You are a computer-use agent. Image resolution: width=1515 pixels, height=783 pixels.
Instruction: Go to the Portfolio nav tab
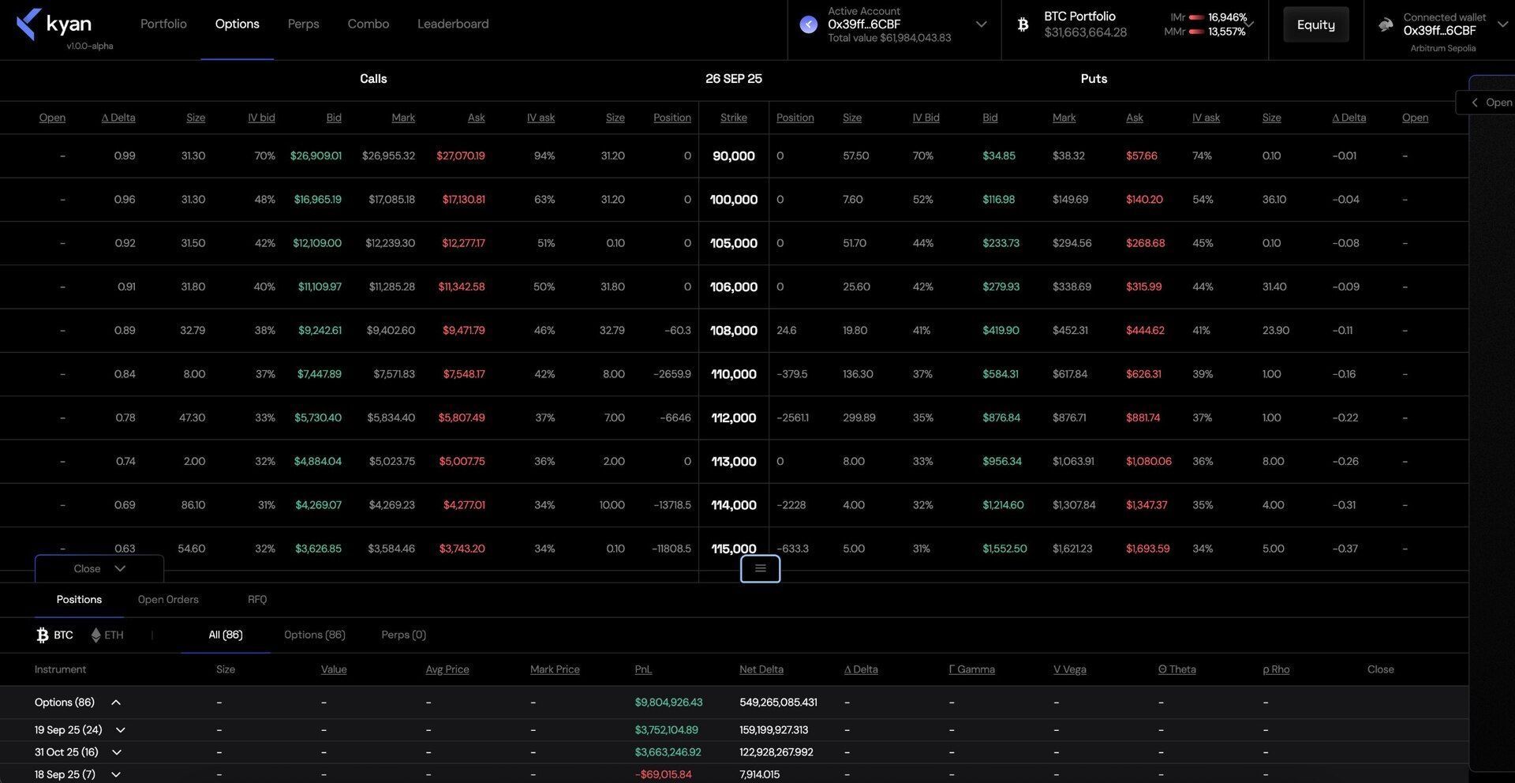click(x=163, y=24)
